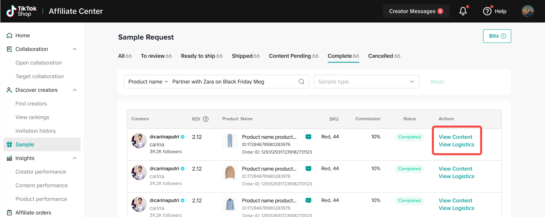Viewport: 545px width, 217px height.
Task: Click chat icon in second product row
Action: [x=308, y=169]
